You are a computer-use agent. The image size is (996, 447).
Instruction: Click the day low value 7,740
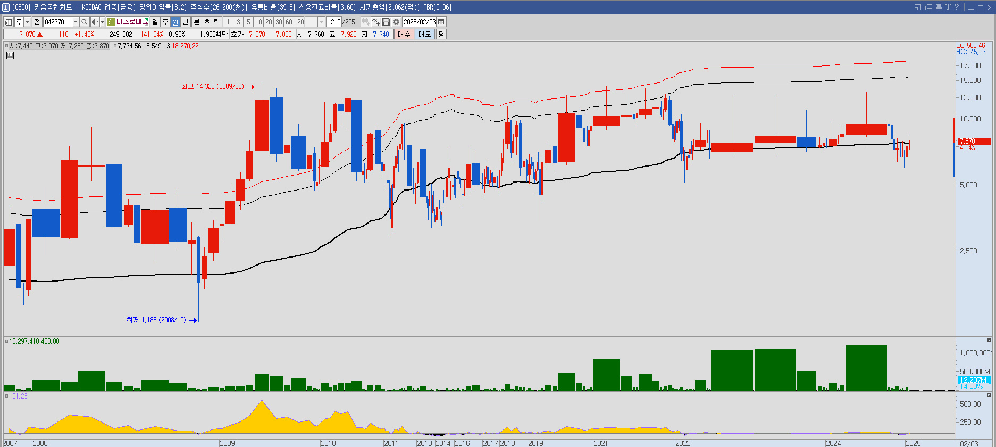tap(381, 34)
